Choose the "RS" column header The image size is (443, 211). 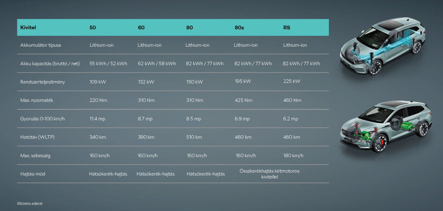click(x=287, y=28)
